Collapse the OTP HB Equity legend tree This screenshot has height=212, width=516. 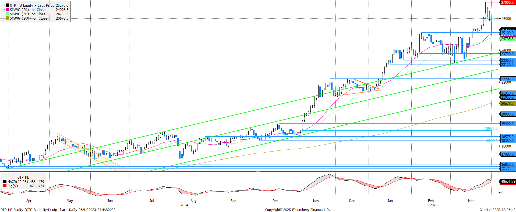coord(4,5)
